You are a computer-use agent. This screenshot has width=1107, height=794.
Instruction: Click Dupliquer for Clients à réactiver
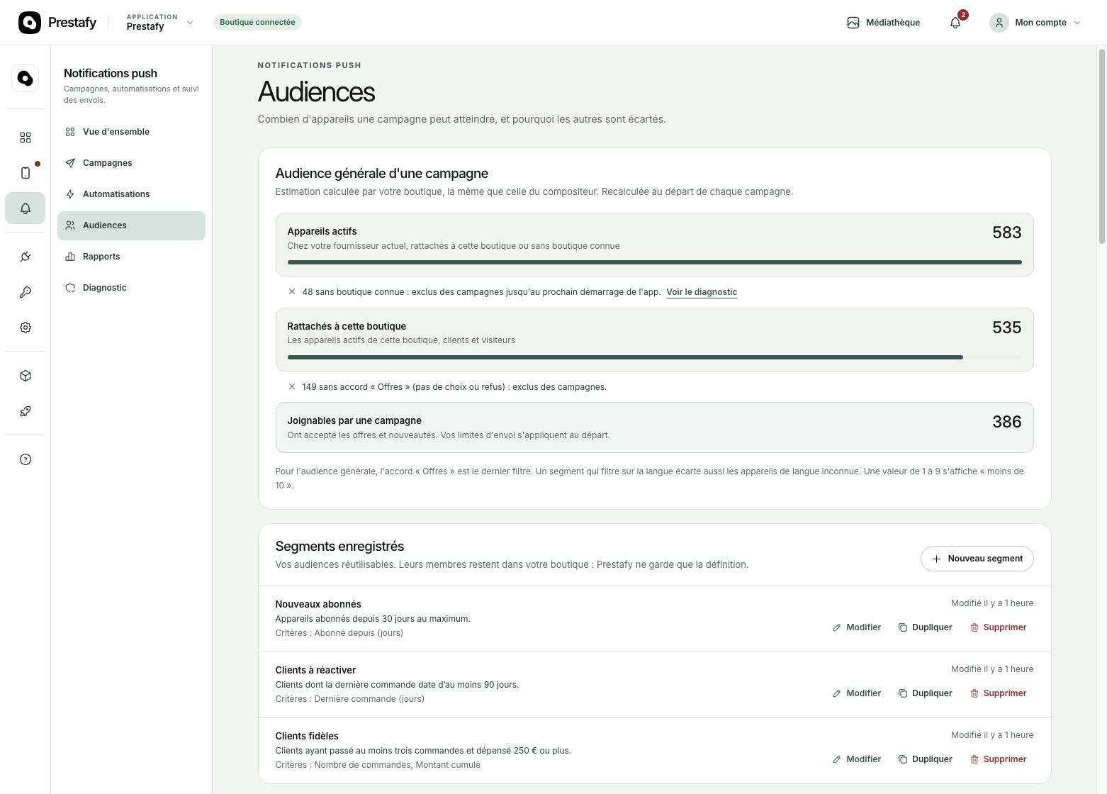[925, 693]
